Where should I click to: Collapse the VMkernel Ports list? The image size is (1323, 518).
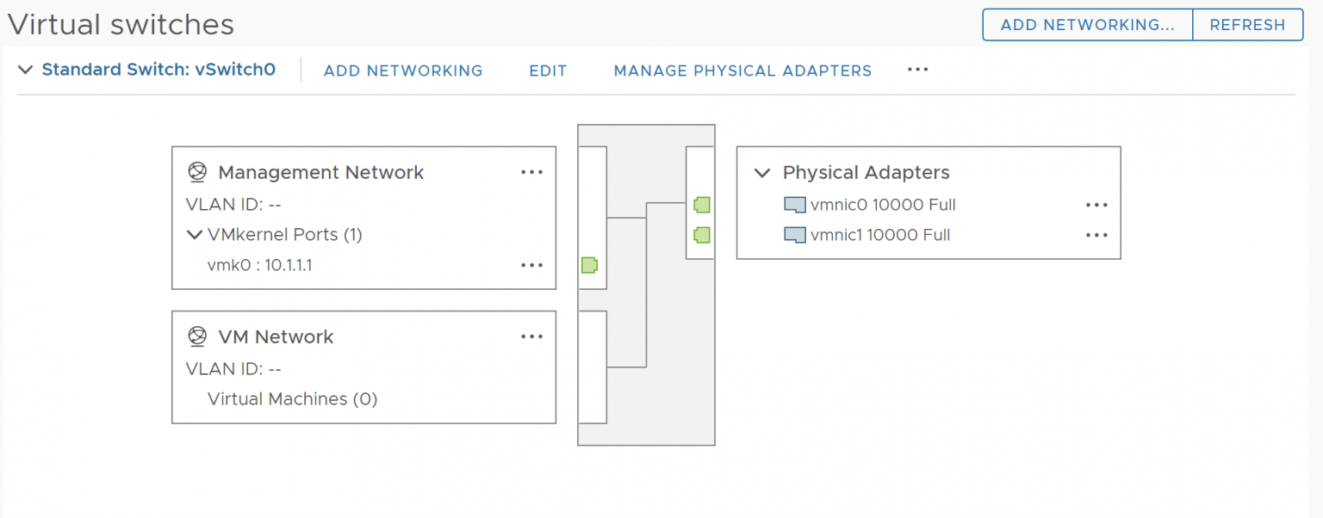tap(195, 234)
